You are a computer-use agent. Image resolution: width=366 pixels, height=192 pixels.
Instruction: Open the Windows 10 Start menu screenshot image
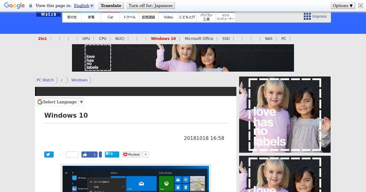136,179
